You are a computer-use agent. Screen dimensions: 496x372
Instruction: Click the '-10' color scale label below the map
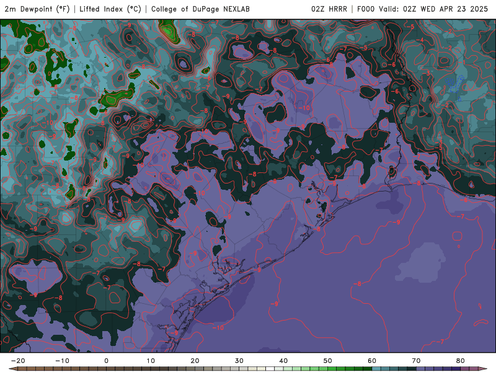coord(62,361)
